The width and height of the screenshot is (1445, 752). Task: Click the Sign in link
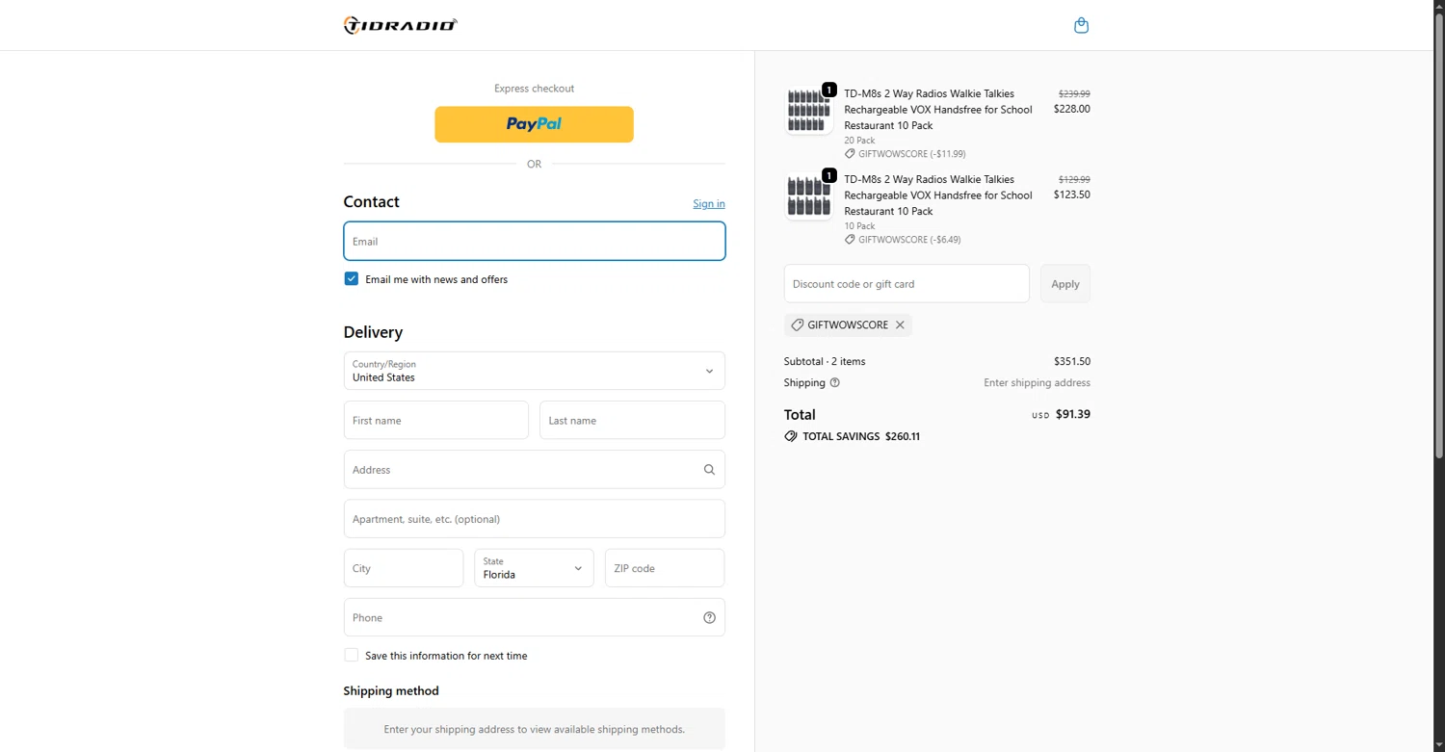pyautogui.click(x=708, y=204)
